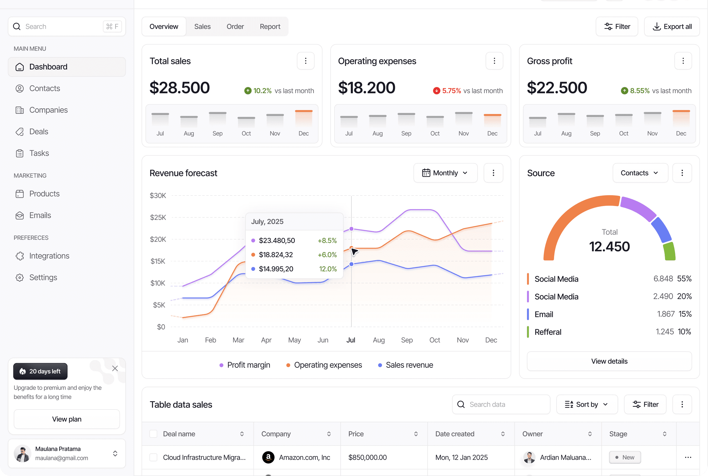Click the Companies building icon

(20, 110)
